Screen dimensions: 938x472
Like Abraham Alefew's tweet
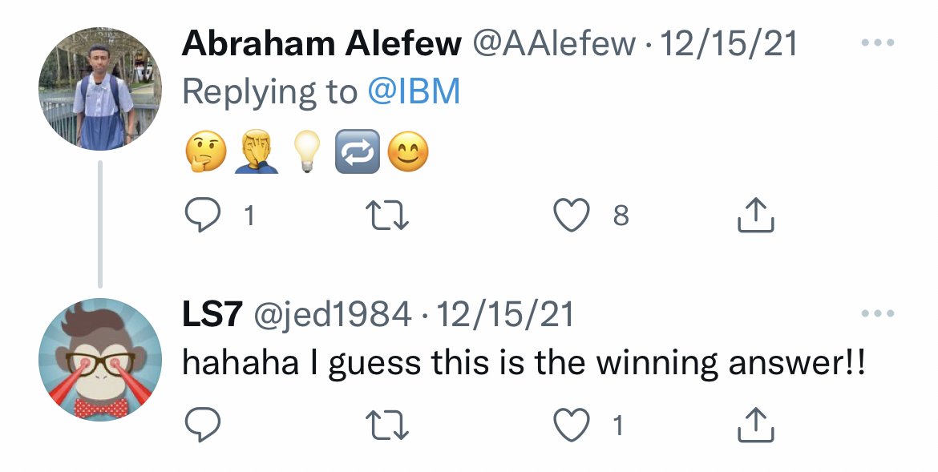[x=572, y=215]
